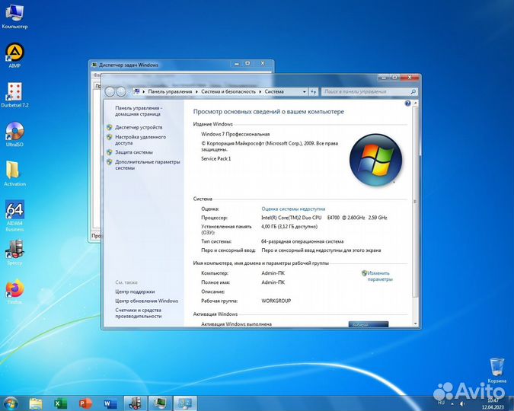This screenshot has width=514, height=411.
Task: Switch to Speccy taskbar button
Action: tap(136, 403)
